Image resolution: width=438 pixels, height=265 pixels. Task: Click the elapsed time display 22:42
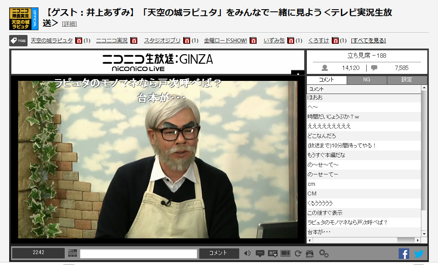(38, 253)
